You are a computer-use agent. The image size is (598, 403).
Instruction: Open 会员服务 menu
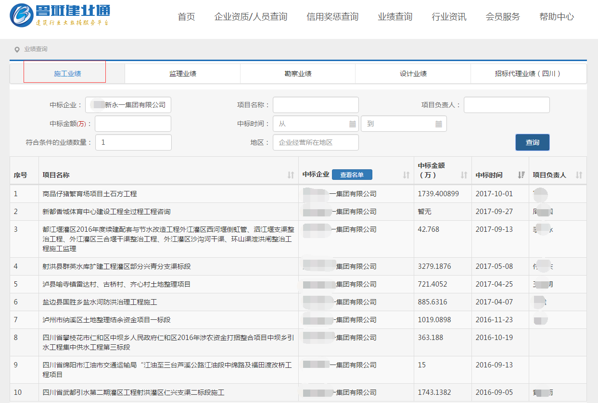(503, 17)
